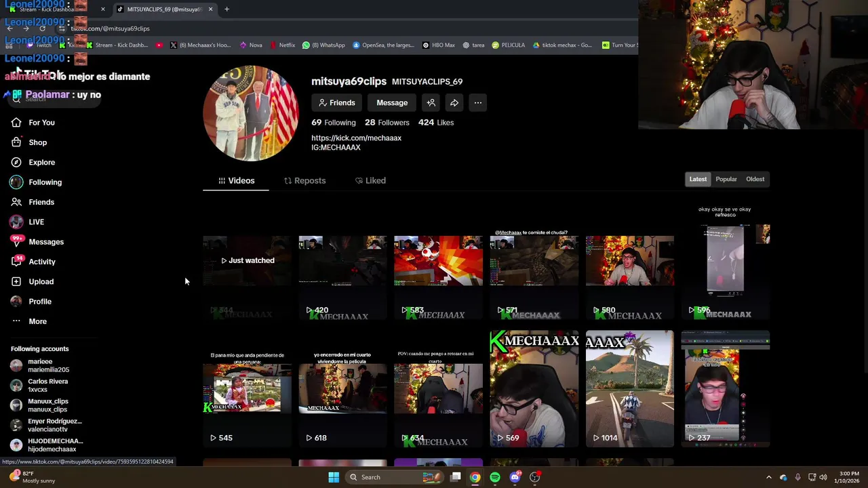Screen dimensions: 868x488
Task: Click the share profile arrow icon
Action: pos(454,103)
